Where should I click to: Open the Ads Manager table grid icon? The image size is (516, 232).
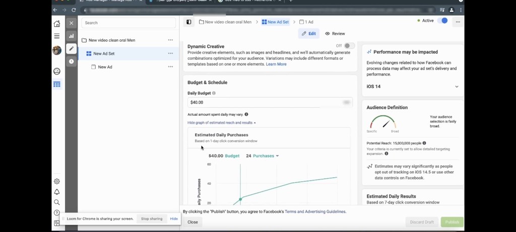pyautogui.click(x=57, y=85)
